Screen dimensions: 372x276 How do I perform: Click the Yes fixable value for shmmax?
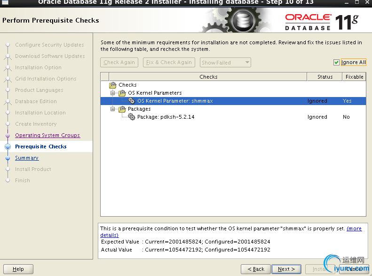click(347, 101)
